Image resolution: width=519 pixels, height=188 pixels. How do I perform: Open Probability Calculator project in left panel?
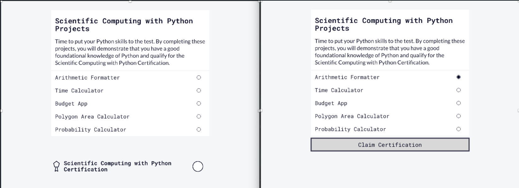click(90, 130)
